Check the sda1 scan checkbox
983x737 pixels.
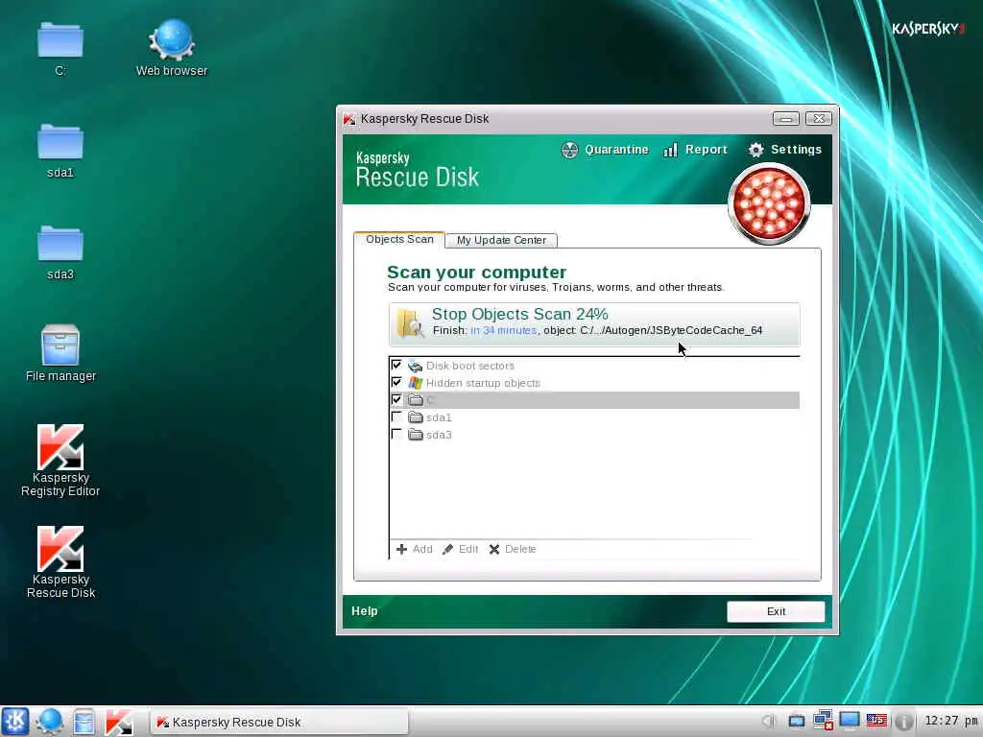coord(396,416)
